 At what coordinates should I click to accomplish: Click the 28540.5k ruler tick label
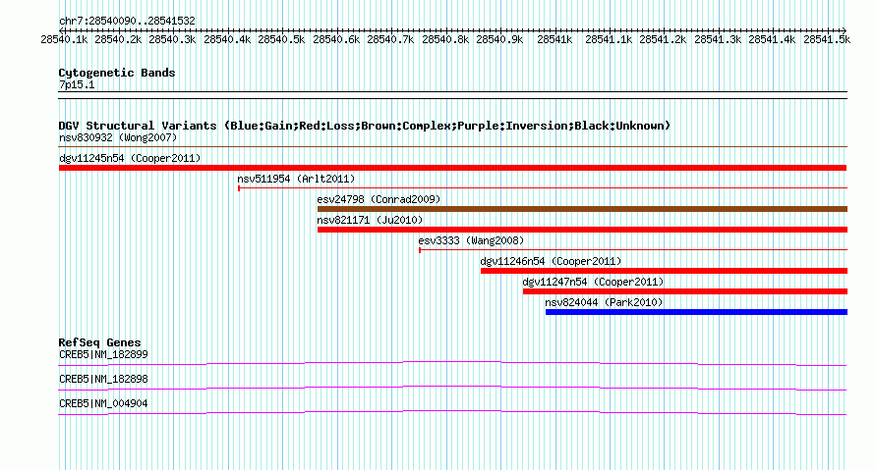[281, 39]
